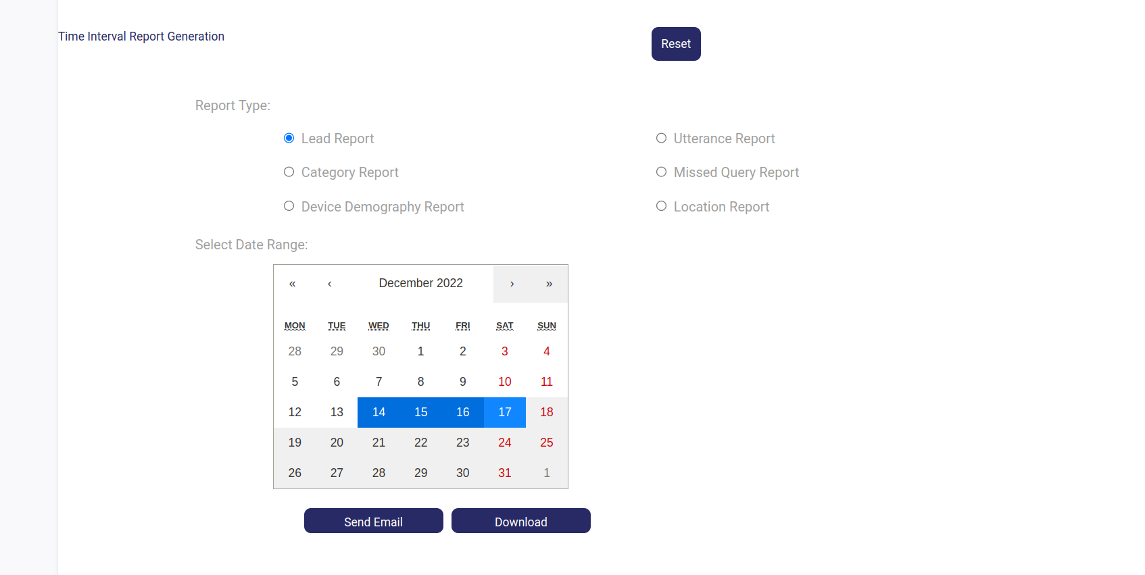Click date 31 in the calendar

pos(504,473)
